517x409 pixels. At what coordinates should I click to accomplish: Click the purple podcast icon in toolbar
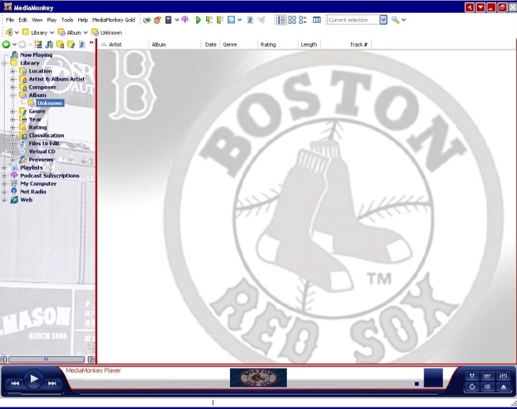(x=185, y=20)
